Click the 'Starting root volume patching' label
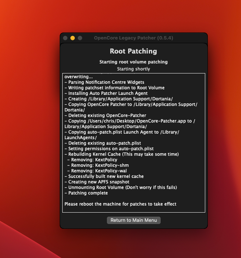 133,62
